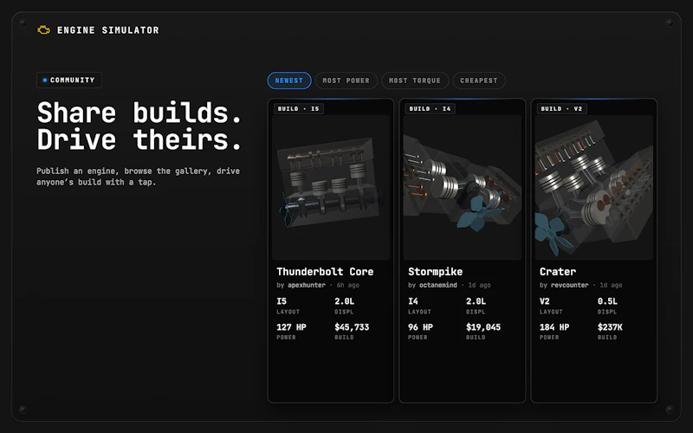Click the BUILD · V2 tag
Screen dimensions: 693x433
[561, 109]
